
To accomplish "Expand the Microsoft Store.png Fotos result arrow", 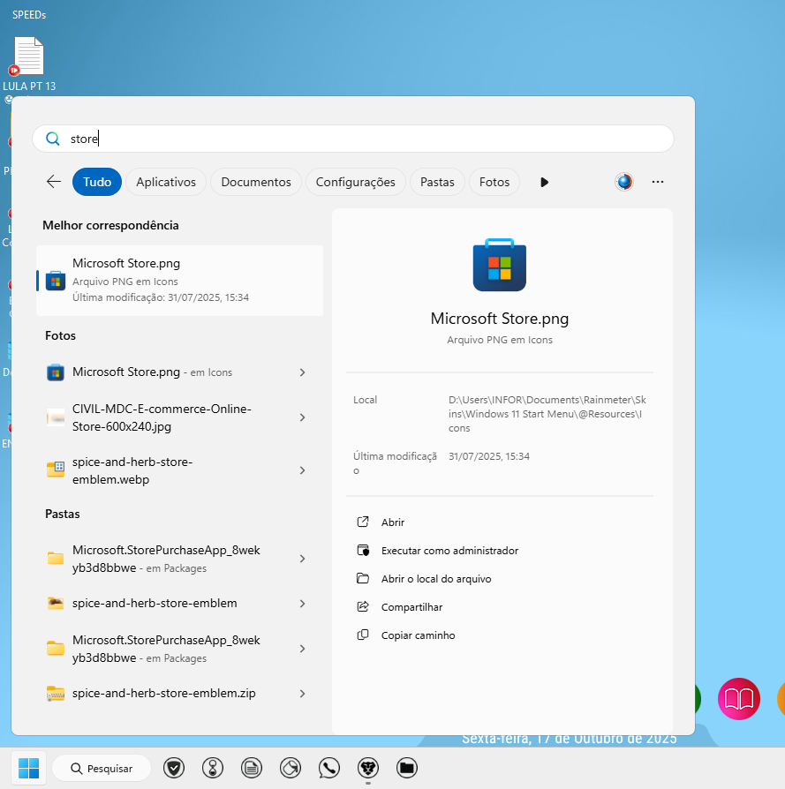I will [x=302, y=372].
